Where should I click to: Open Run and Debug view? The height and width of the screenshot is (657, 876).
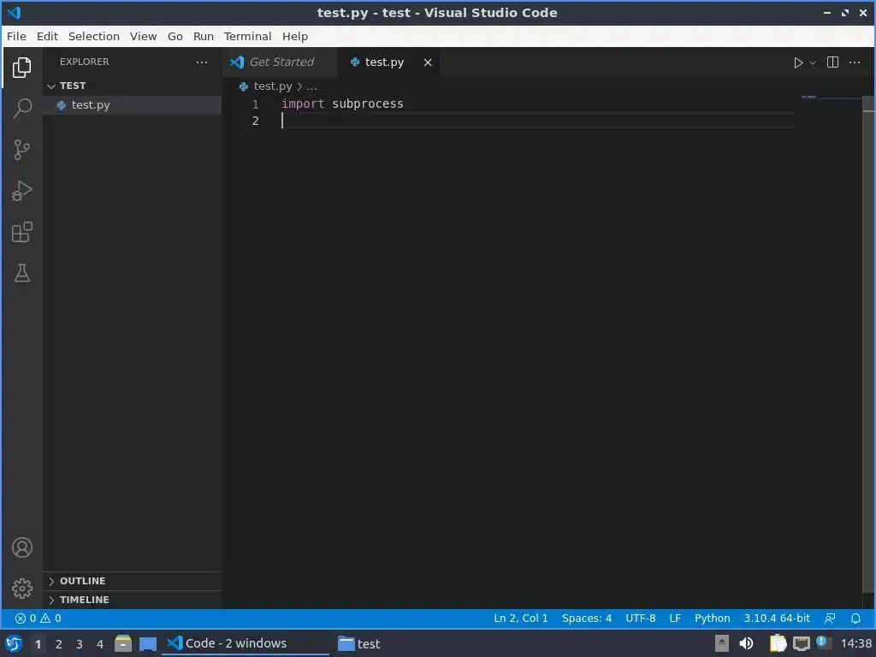[x=21, y=191]
